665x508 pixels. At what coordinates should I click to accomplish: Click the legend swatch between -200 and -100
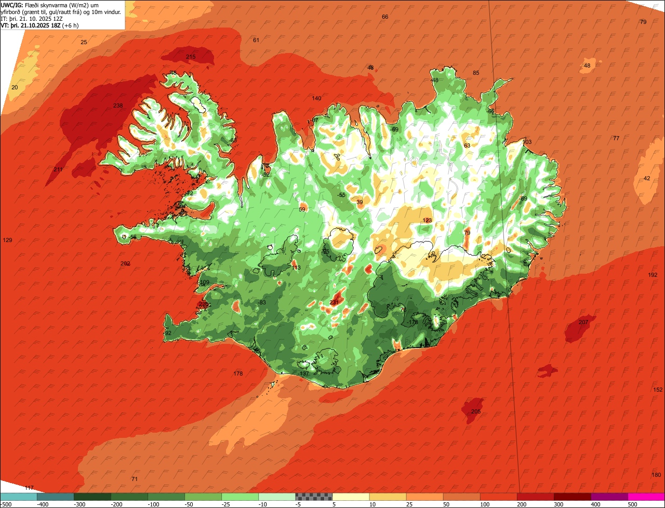pyautogui.click(x=129, y=496)
